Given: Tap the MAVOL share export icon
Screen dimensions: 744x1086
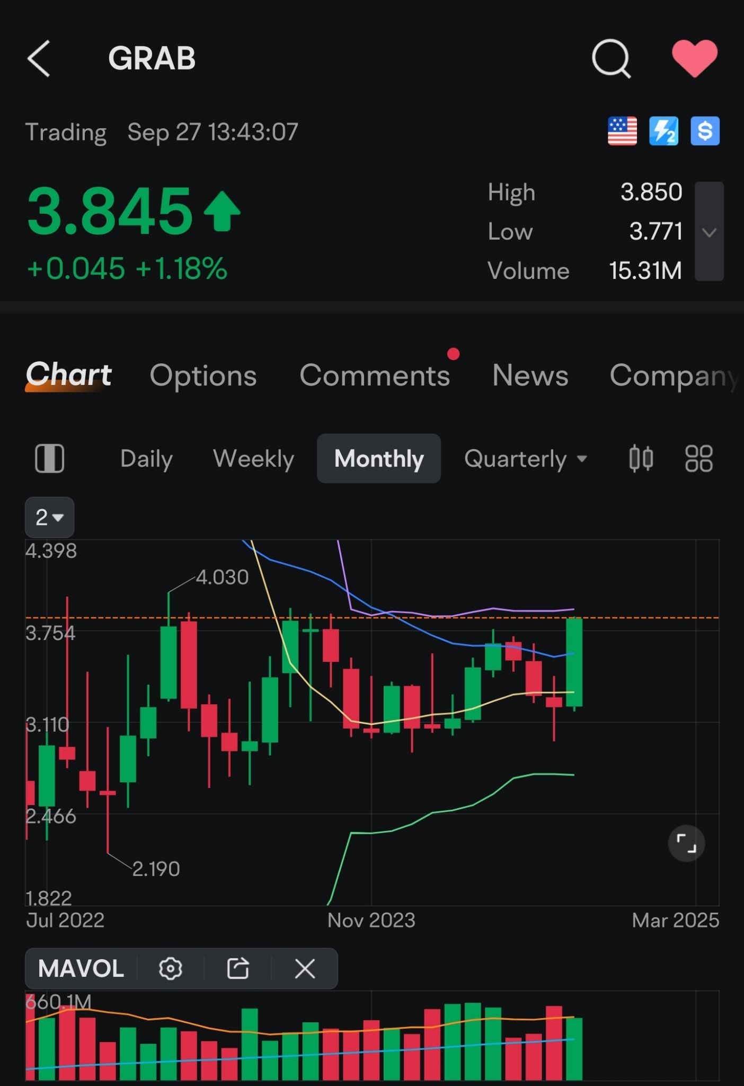Looking at the screenshot, I should pyautogui.click(x=238, y=969).
